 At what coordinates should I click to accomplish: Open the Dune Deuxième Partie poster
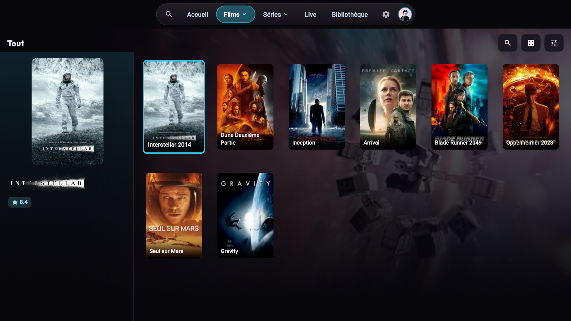point(245,107)
